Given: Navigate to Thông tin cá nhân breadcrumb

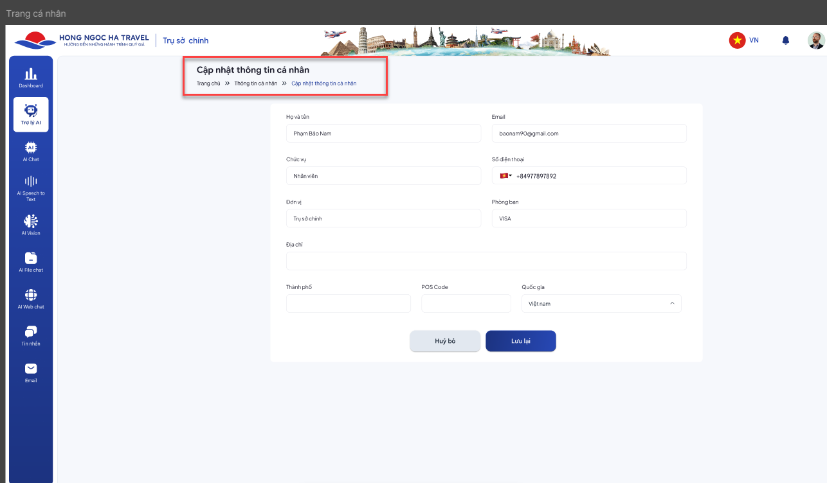Looking at the screenshot, I should (x=255, y=83).
